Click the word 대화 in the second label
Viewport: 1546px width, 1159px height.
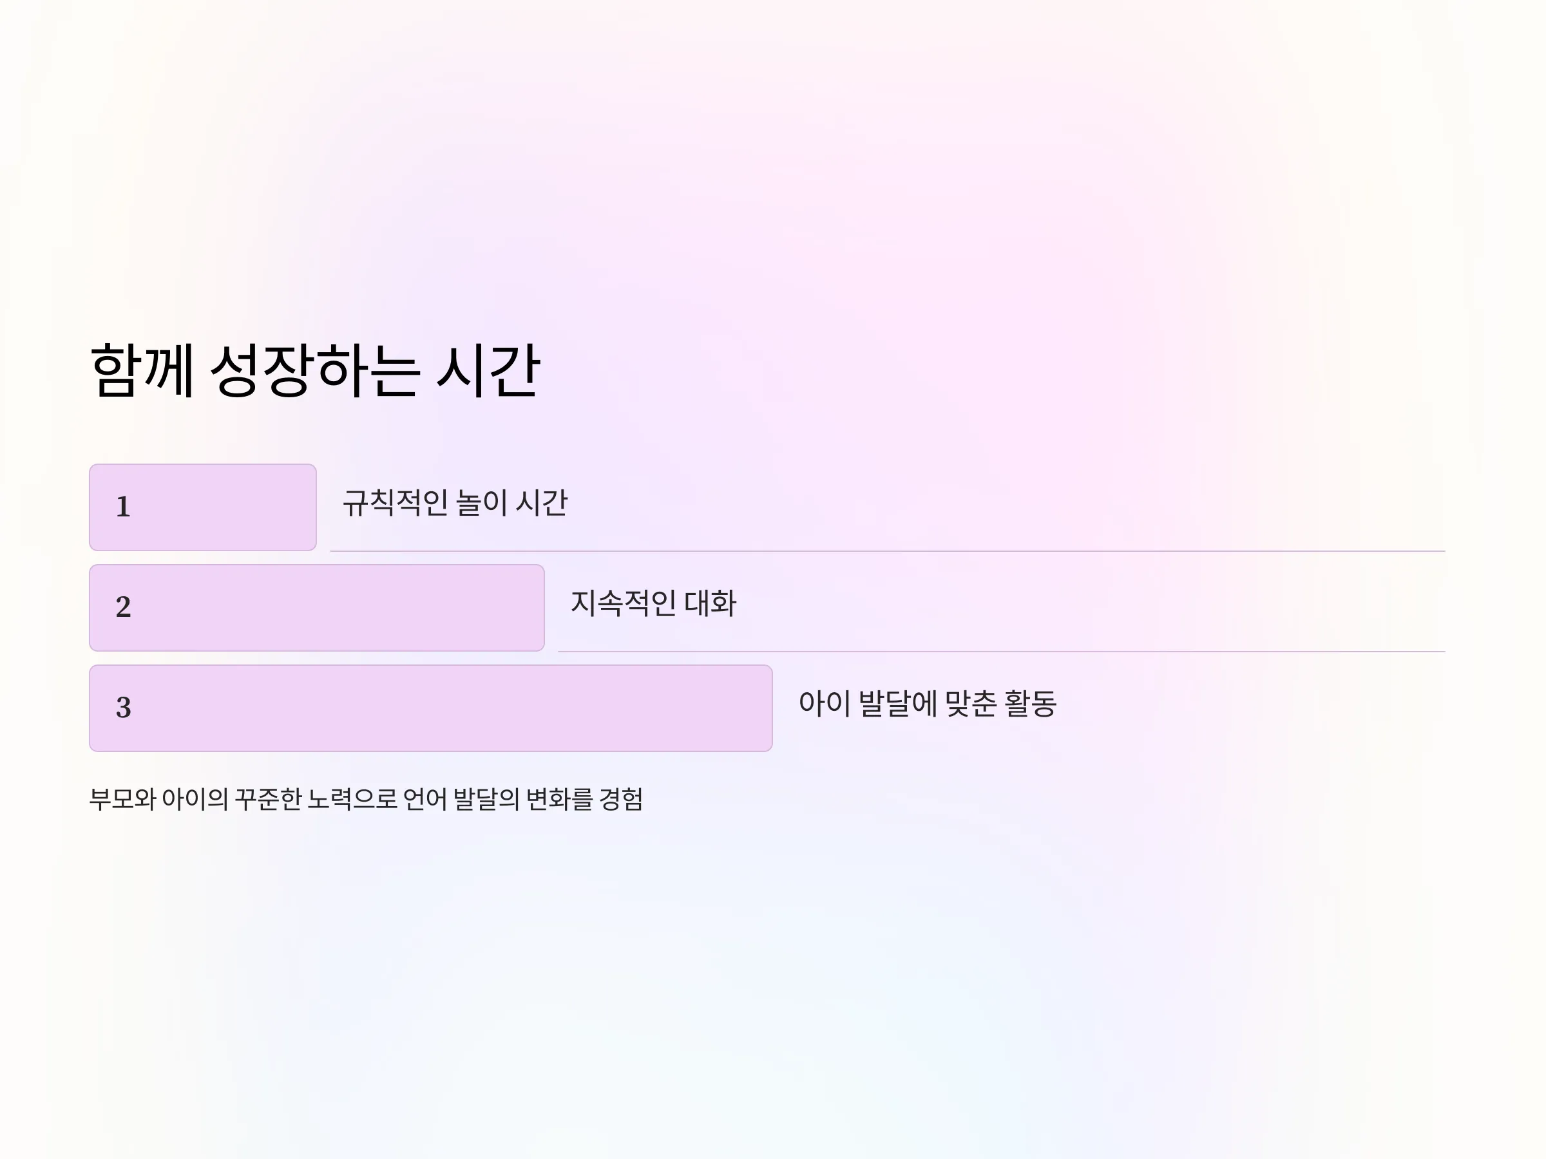[x=710, y=603]
